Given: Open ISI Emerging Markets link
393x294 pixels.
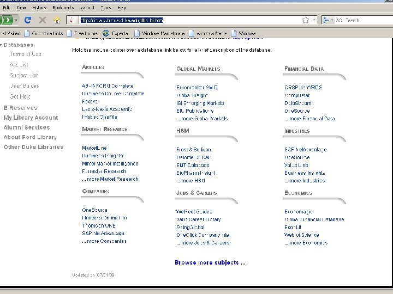Looking at the screenshot, I should 200,103.
